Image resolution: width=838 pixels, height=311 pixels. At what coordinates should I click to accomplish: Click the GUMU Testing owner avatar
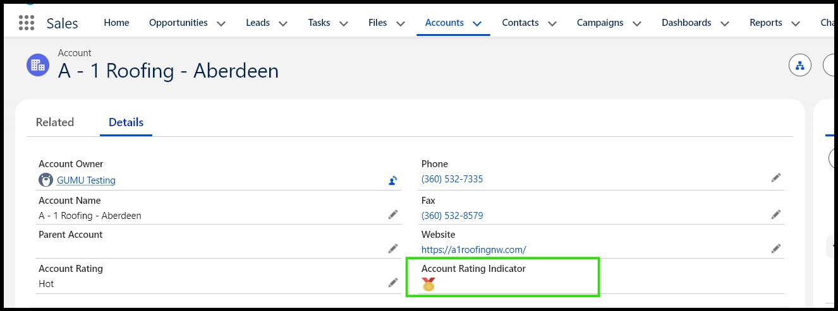tap(46, 180)
